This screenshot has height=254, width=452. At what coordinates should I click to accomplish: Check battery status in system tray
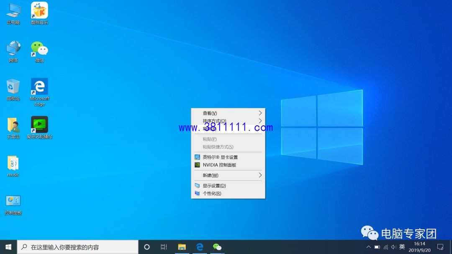377,247
